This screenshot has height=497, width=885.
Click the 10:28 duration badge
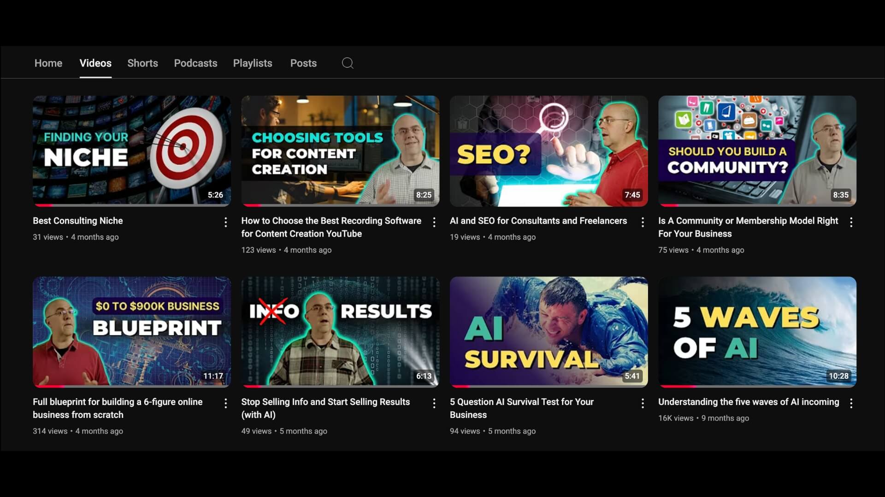pos(838,376)
